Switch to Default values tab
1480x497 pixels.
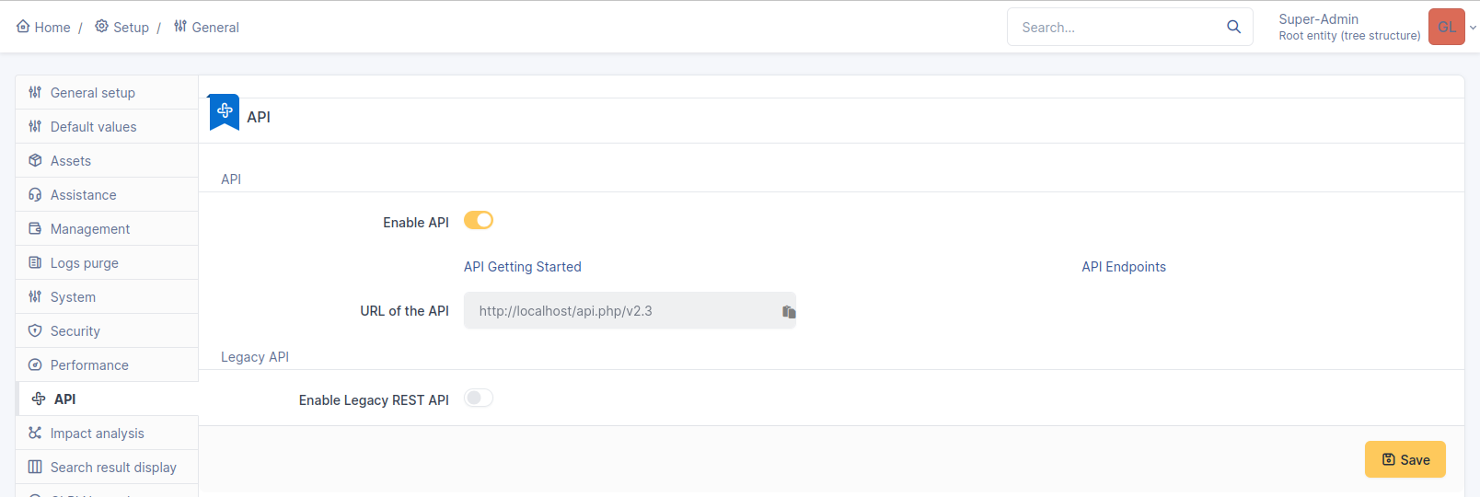(x=107, y=126)
